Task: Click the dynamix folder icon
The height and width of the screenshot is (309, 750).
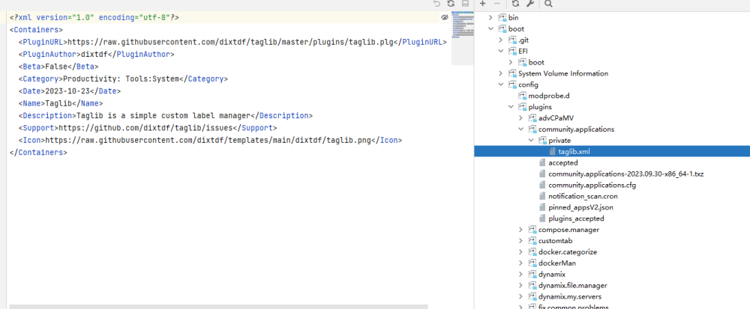Action: (532, 274)
